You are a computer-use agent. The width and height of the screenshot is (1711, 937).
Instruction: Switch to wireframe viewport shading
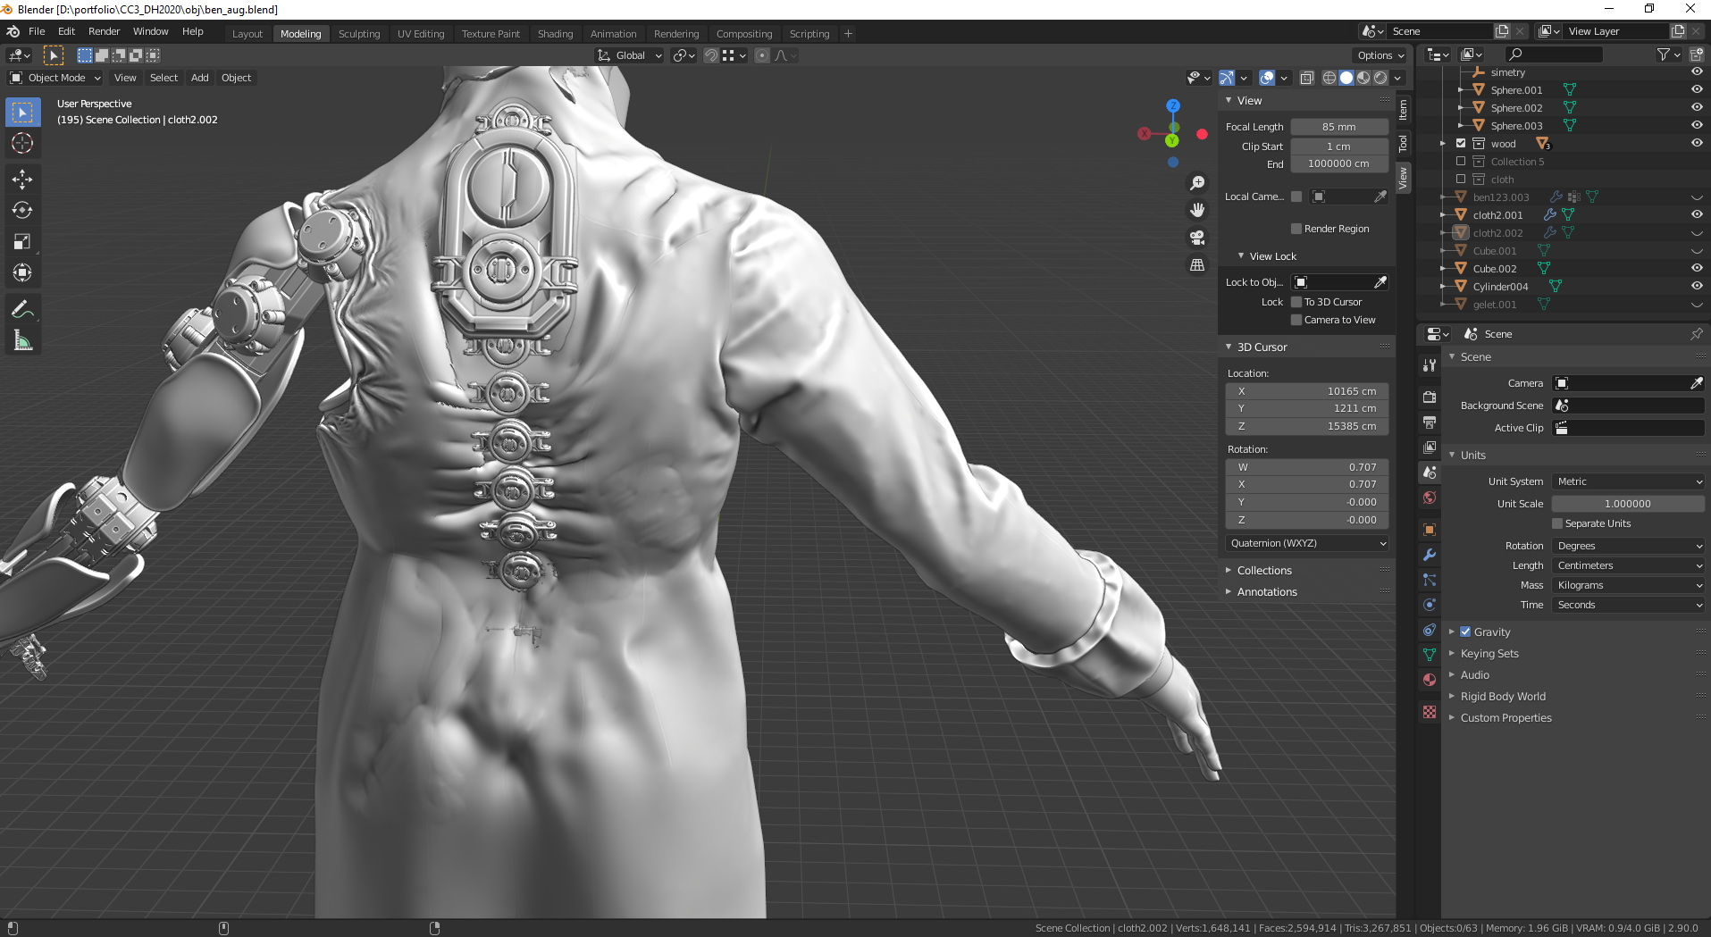point(1329,78)
